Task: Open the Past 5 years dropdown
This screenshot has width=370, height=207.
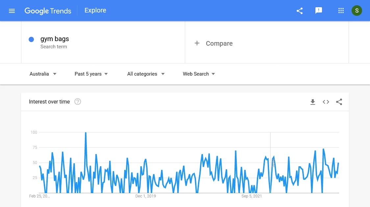Action: click(x=91, y=74)
